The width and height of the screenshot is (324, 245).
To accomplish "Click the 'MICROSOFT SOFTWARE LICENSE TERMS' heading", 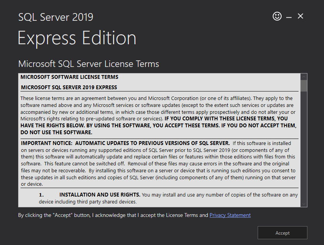I will point(69,77).
